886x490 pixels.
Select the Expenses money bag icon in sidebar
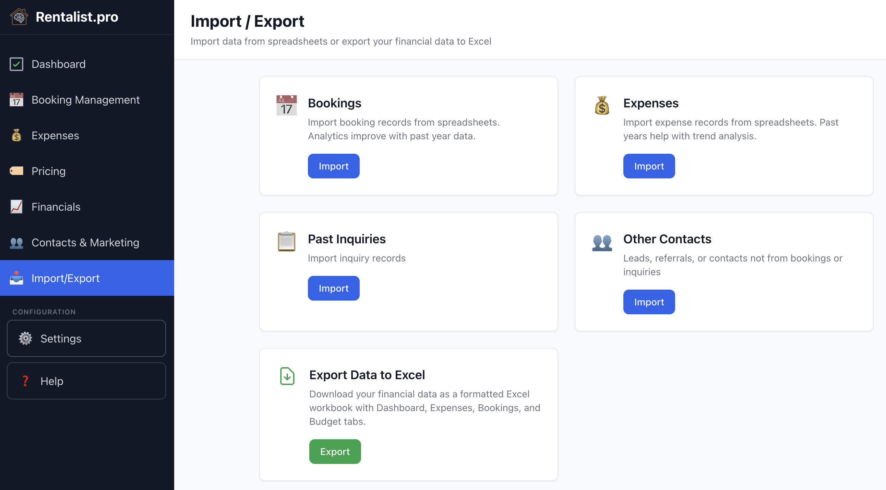pyautogui.click(x=16, y=136)
